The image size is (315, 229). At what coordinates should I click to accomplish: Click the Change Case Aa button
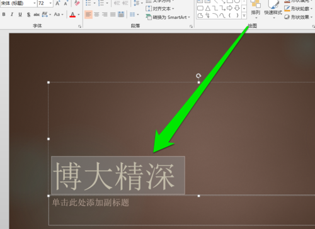click(57, 14)
